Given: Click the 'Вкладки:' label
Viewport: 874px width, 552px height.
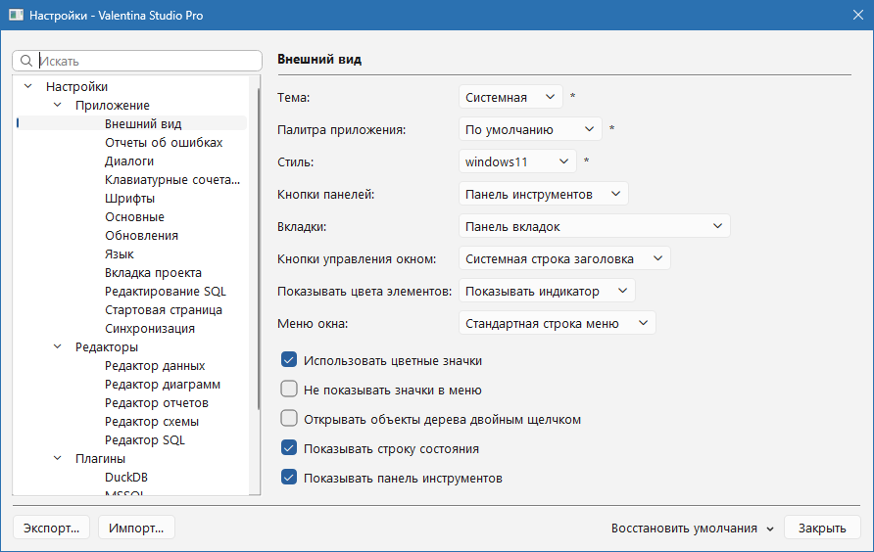Looking at the screenshot, I should 302,227.
